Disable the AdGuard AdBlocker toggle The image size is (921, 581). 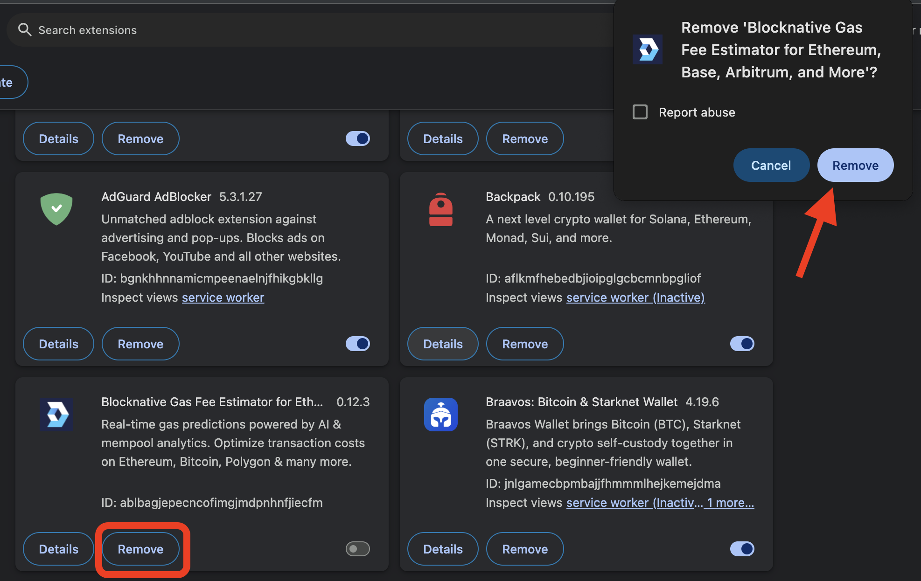pyautogui.click(x=358, y=344)
